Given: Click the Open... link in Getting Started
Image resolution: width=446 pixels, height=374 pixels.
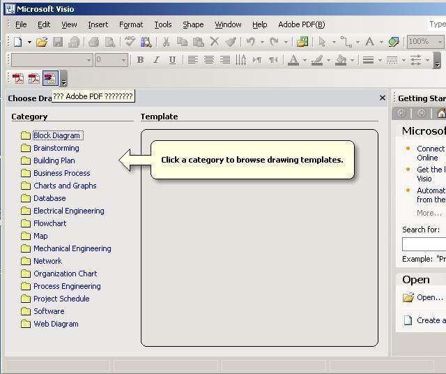Looking at the screenshot, I should (430, 297).
